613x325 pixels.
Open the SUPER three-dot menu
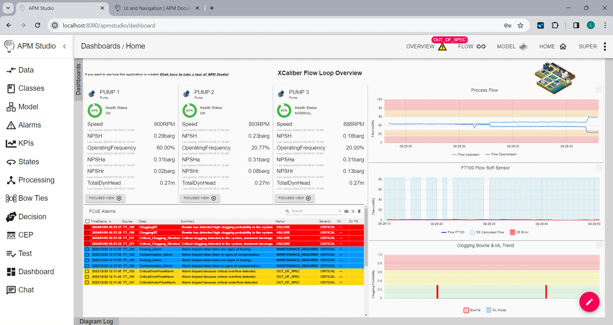tap(605, 46)
